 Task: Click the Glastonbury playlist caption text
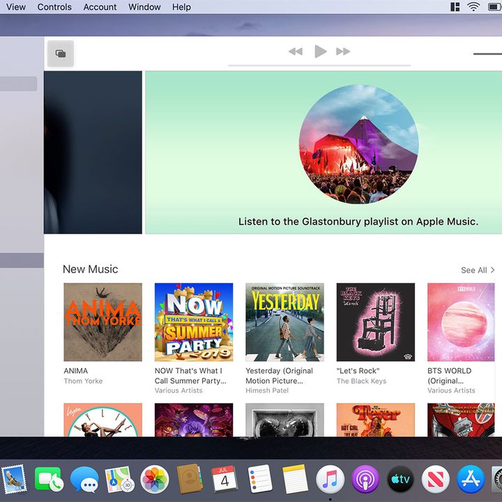(x=358, y=222)
